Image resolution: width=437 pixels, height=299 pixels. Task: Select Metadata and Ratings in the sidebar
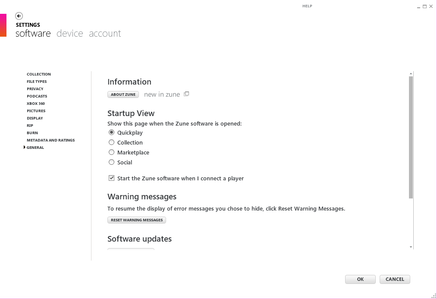click(50, 140)
